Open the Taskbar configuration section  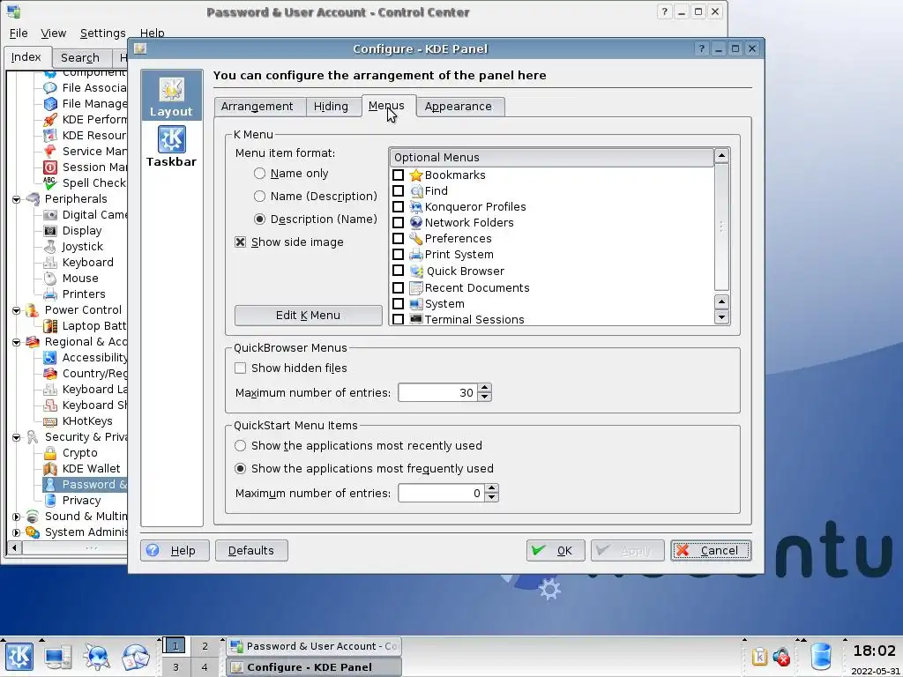tap(172, 147)
